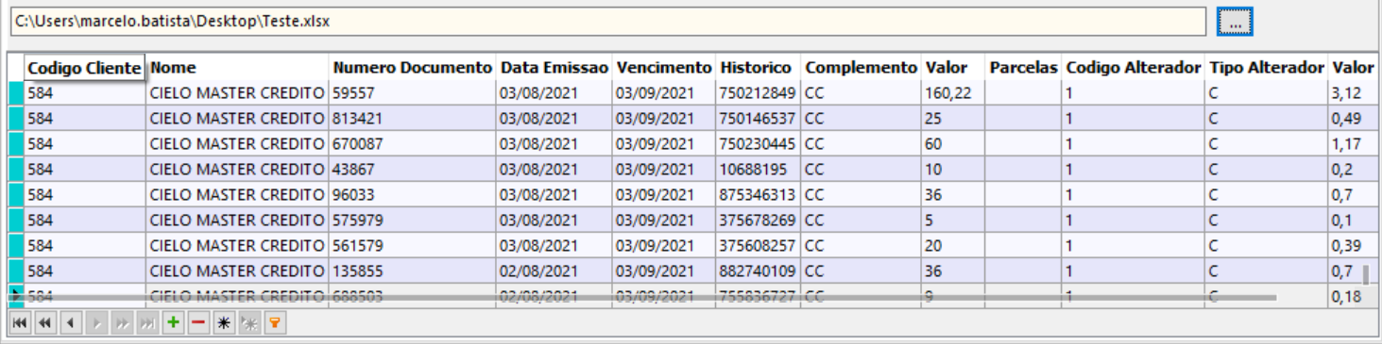Select Historico cell 882740109

click(759, 270)
